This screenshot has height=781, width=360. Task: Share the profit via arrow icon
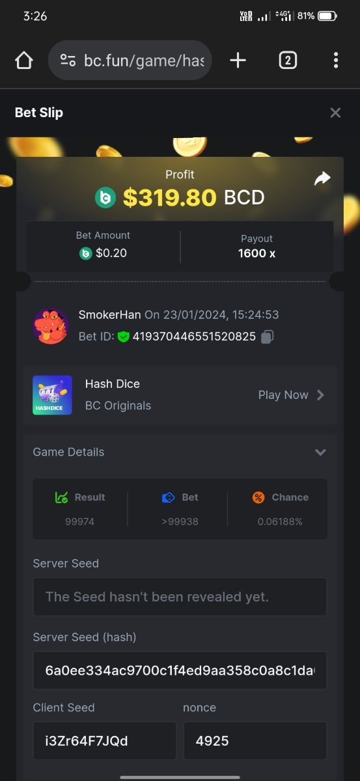pos(322,178)
